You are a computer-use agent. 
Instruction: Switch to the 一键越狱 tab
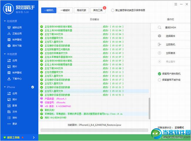(65, 10)
